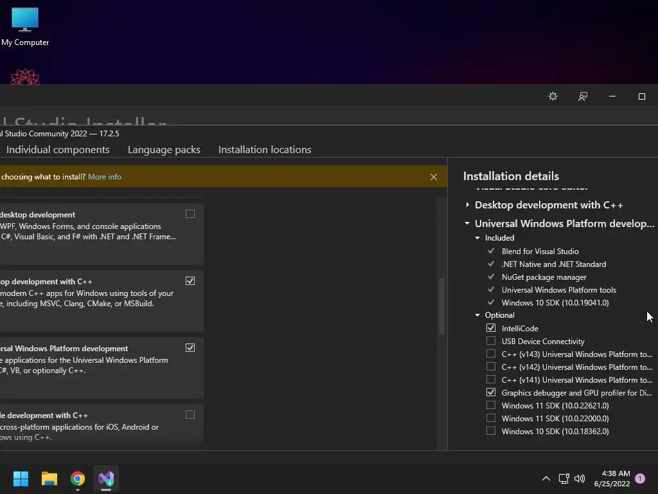Uncheck the IntelliCode optional component

490,327
